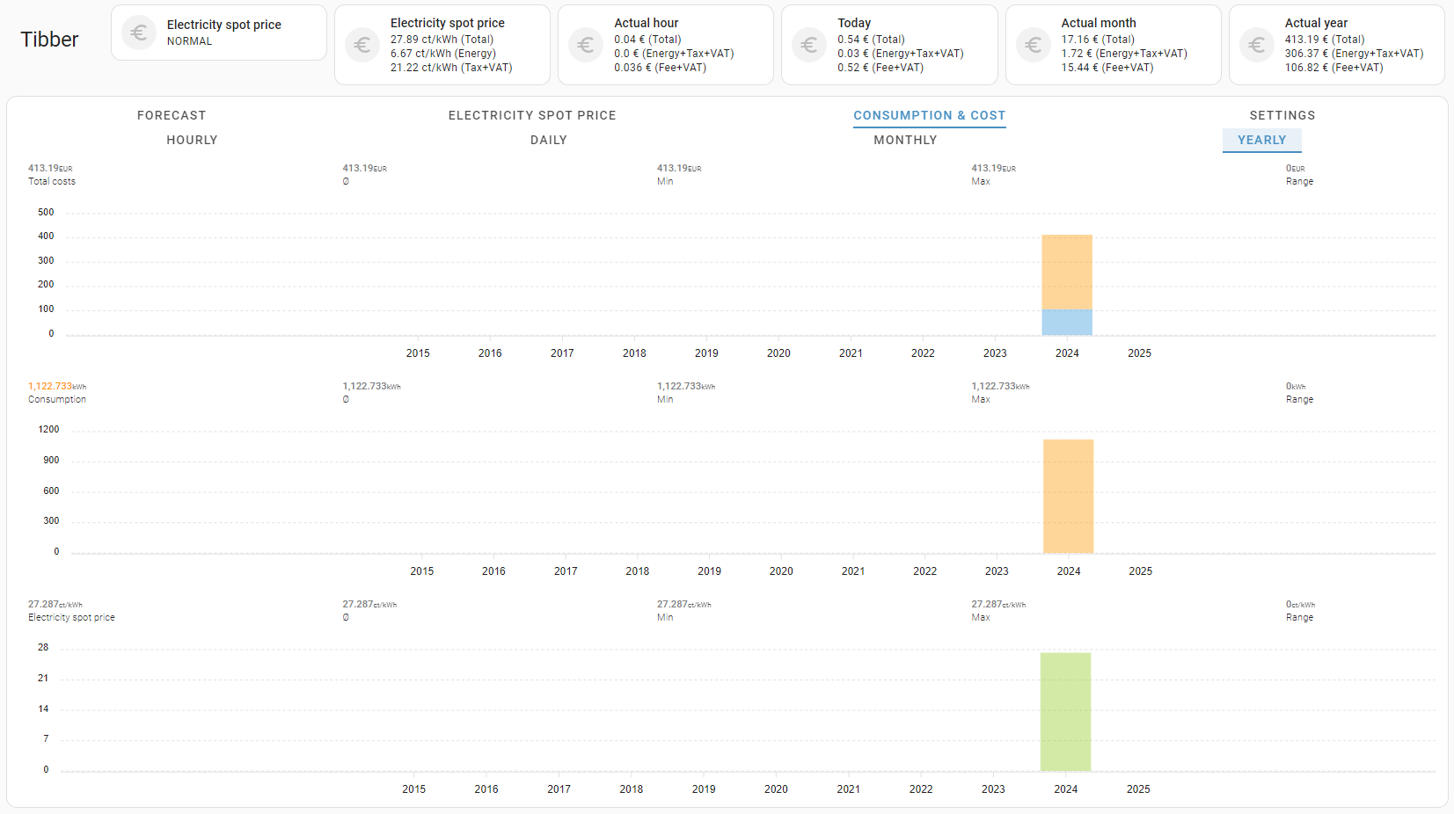Select the Yearly view
Image resolution: width=1454 pixels, height=814 pixels.
tap(1262, 140)
